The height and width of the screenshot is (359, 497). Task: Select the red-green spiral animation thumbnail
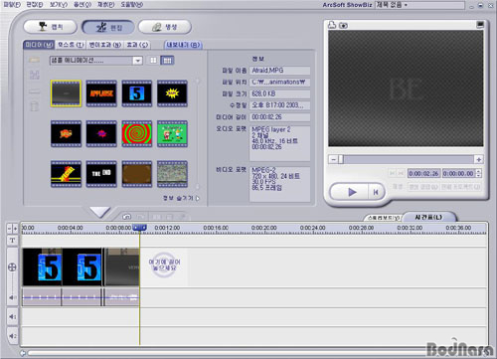[x=137, y=133]
